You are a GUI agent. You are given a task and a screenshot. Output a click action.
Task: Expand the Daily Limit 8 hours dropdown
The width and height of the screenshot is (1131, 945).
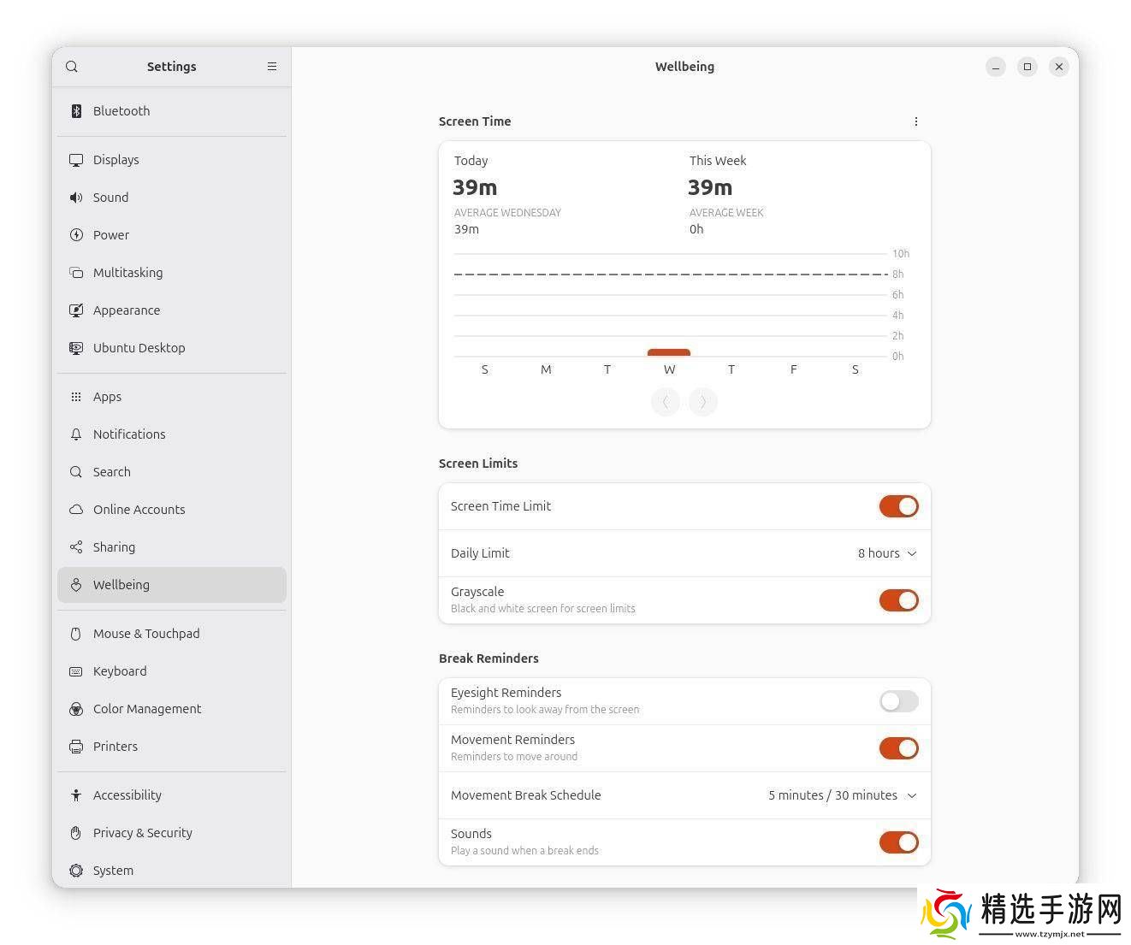click(887, 553)
